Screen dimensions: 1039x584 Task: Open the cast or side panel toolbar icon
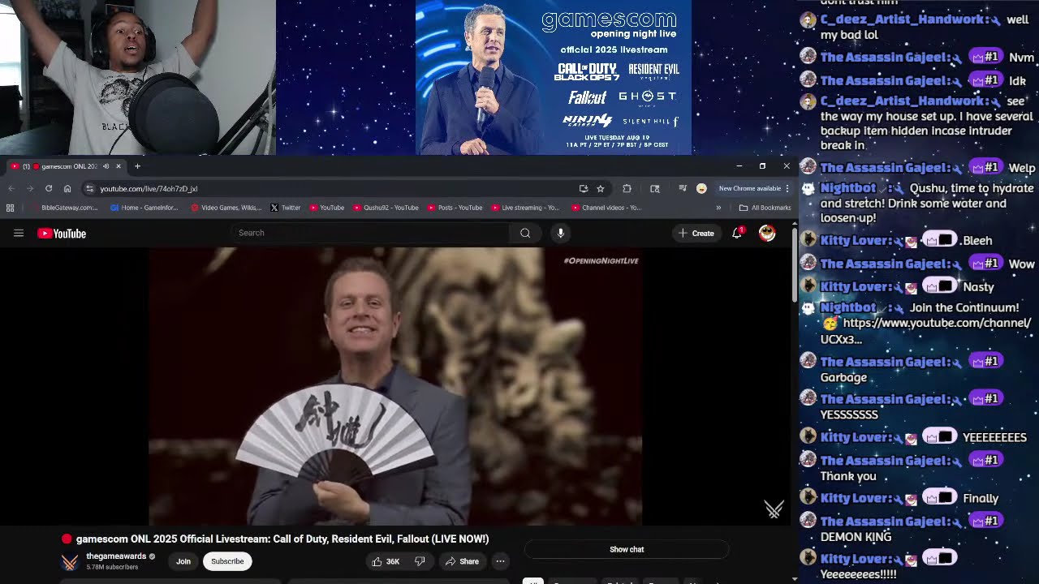coord(655,188)
